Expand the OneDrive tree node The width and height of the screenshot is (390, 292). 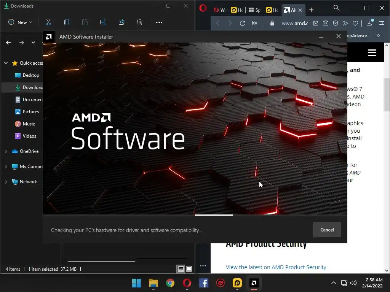click(6, 151)
